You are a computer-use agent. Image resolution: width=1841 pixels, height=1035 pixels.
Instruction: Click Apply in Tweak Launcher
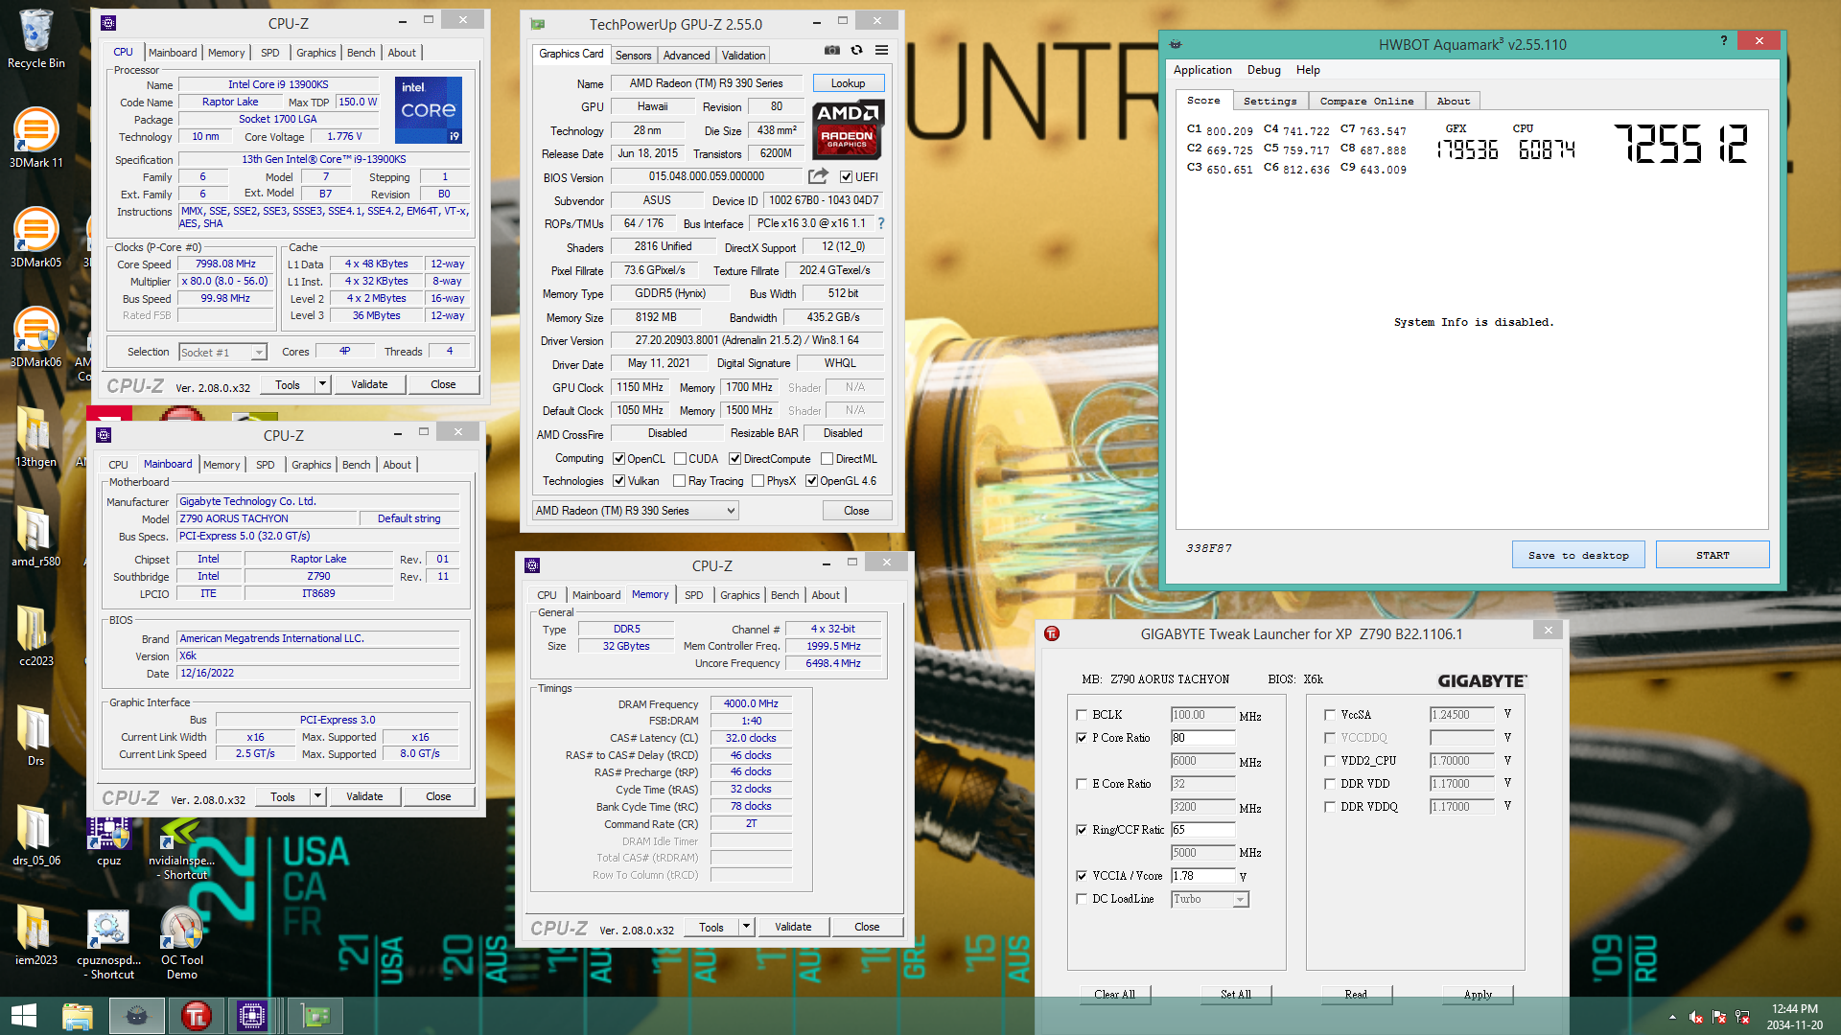(1478, 994)
